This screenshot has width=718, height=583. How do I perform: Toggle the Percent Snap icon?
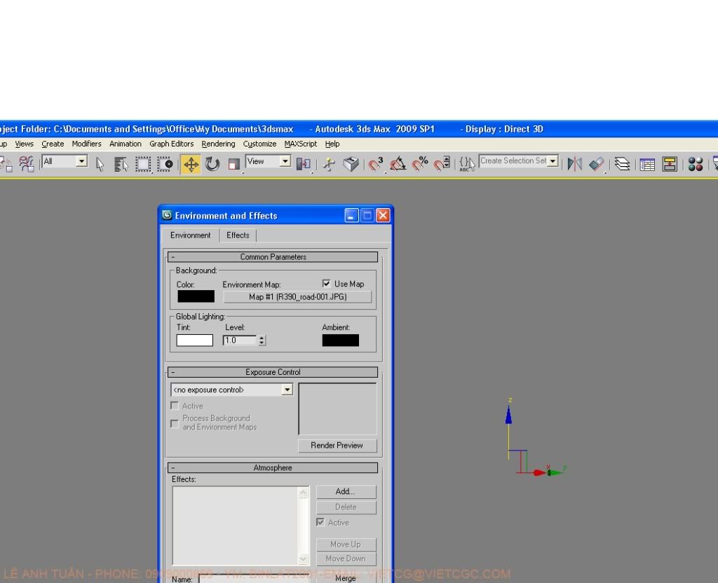click(420, 164)
